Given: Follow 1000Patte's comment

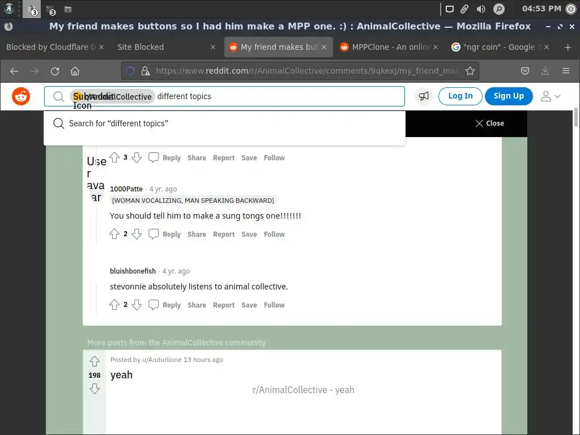Looking at the screenshot, I should coord(274,234).
